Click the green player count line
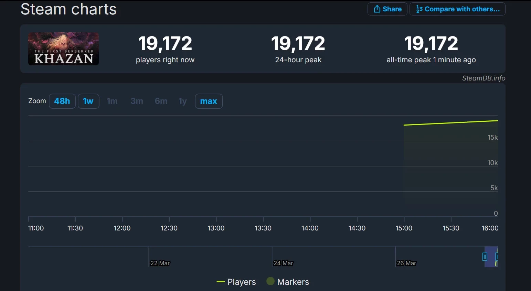Image resolution: width=531 pixels, height=291 pixels. tap(451, 123)
